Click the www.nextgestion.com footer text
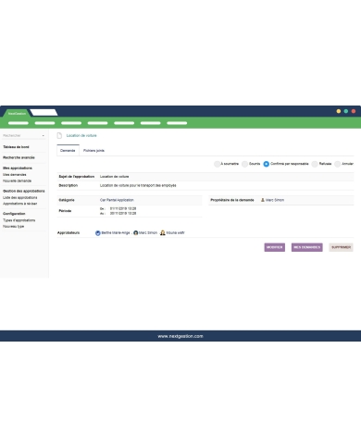 point(180,336)
